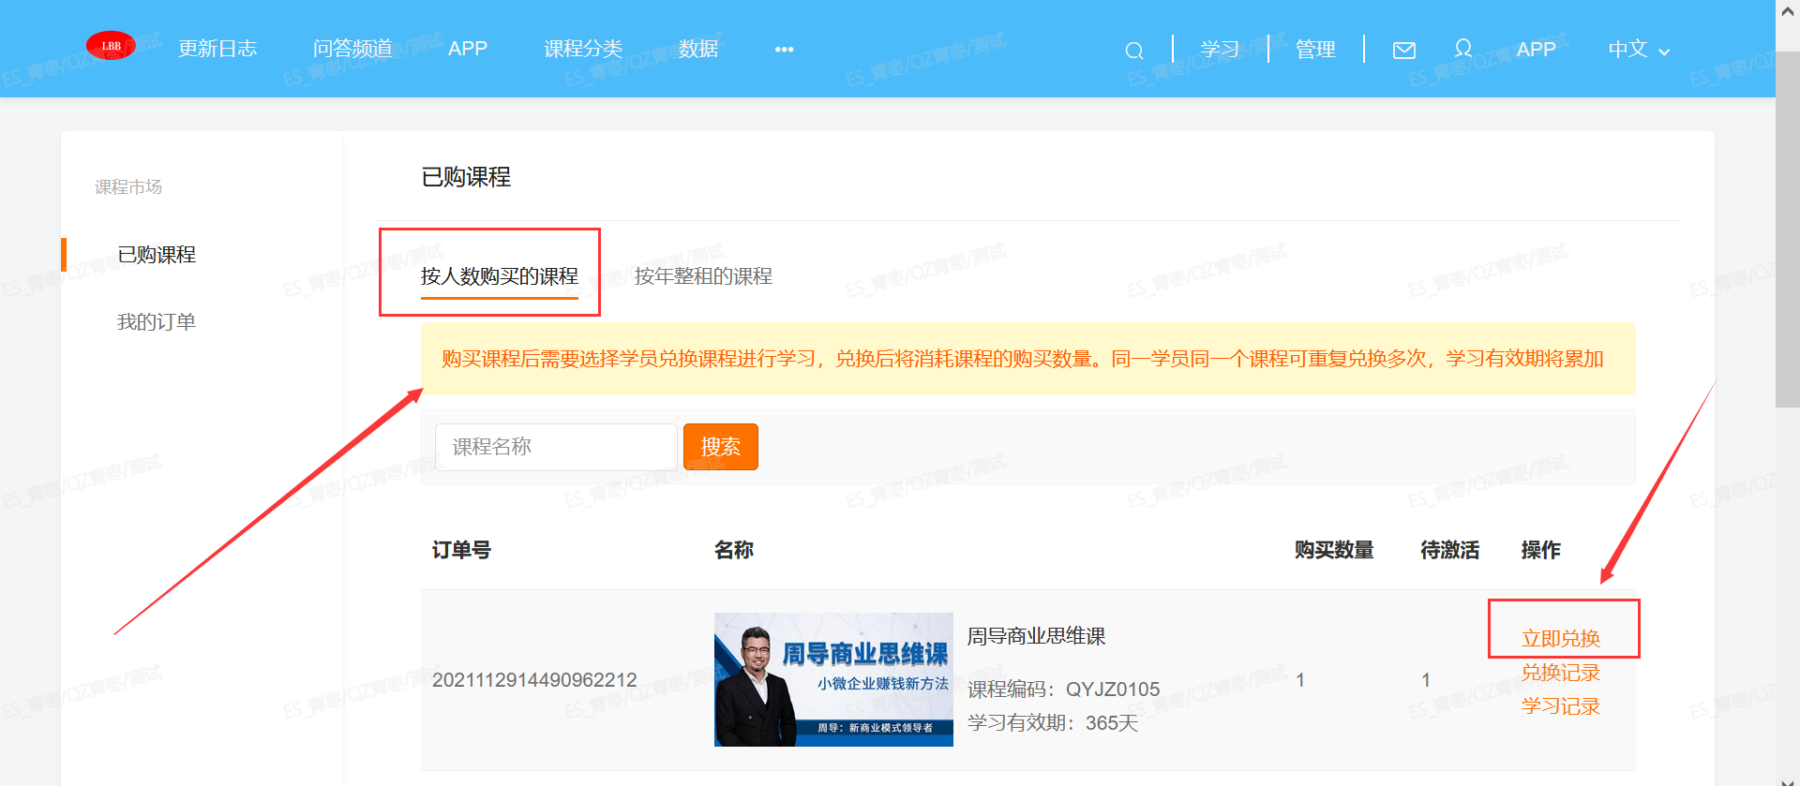Open 我的订单 in the sidebar

pos(157,322)
